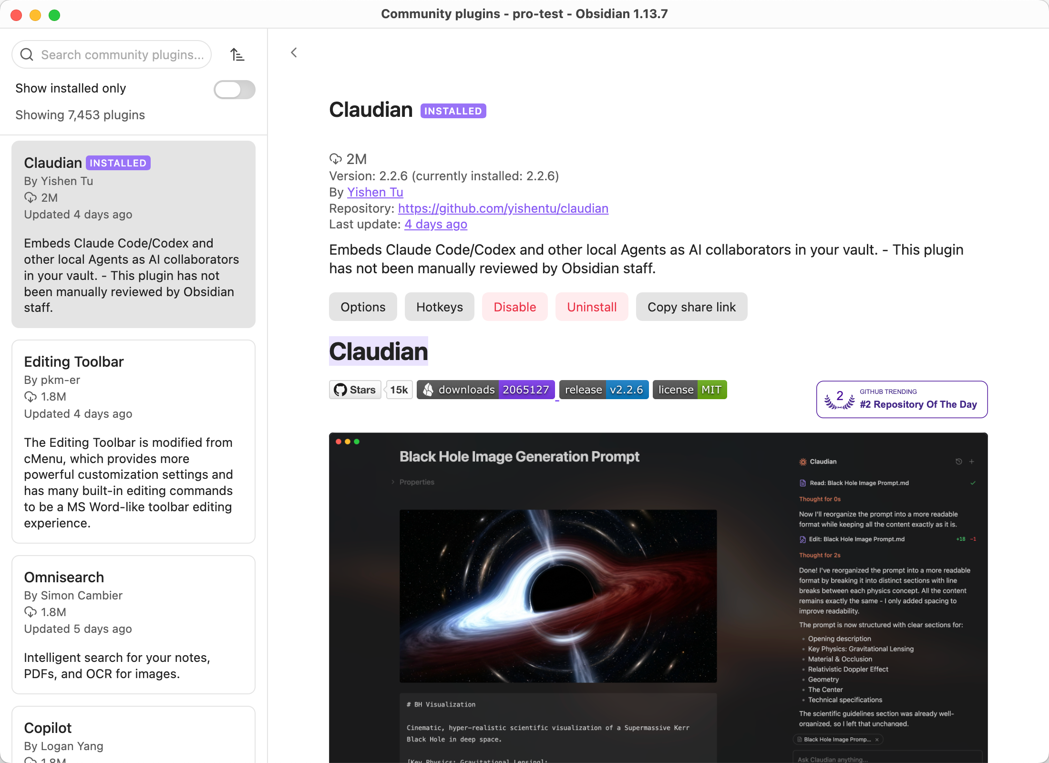Disable the Claudian plugin
The width and height of the screenshot is (1049, 763).
tap(515, 307)
